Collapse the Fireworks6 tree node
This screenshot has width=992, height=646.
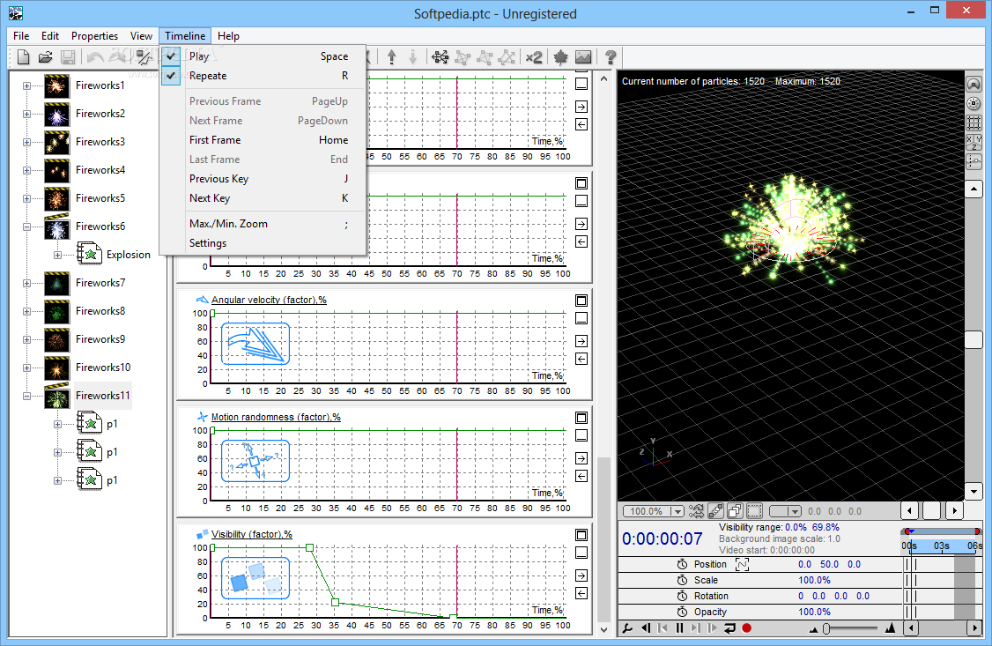pos(26,226)
